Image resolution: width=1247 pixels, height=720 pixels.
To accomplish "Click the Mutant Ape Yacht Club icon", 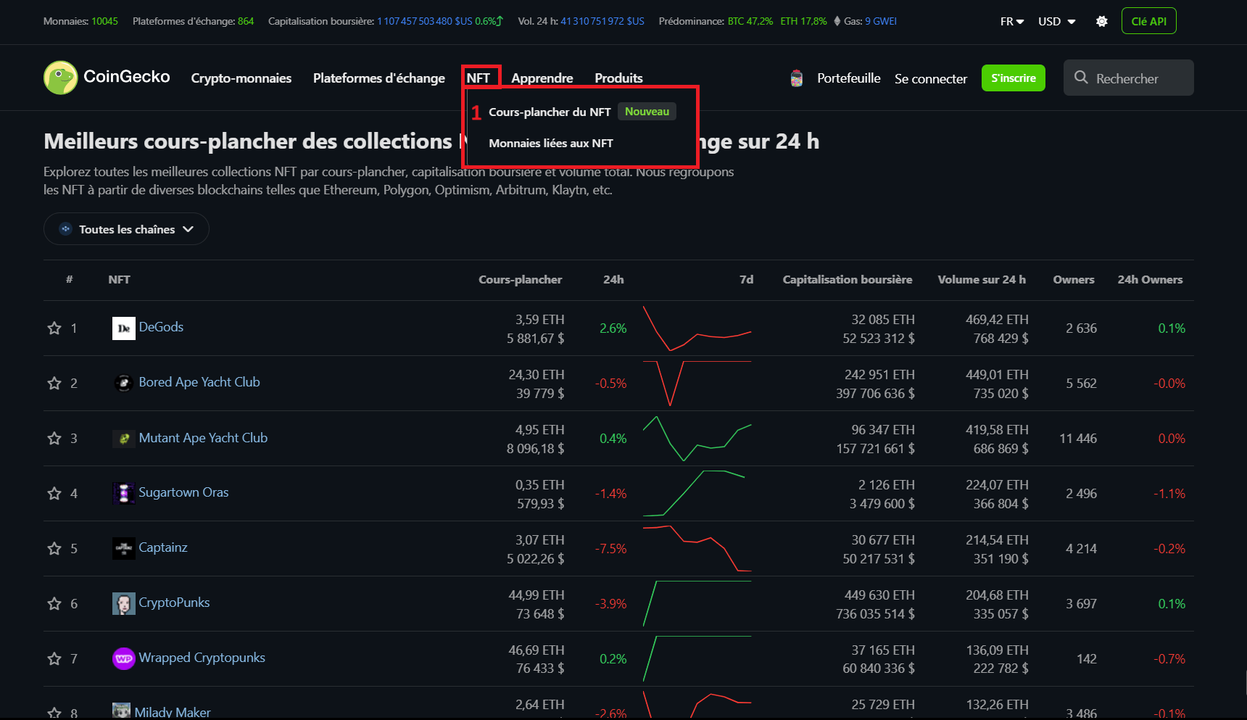I will [124, 438].
